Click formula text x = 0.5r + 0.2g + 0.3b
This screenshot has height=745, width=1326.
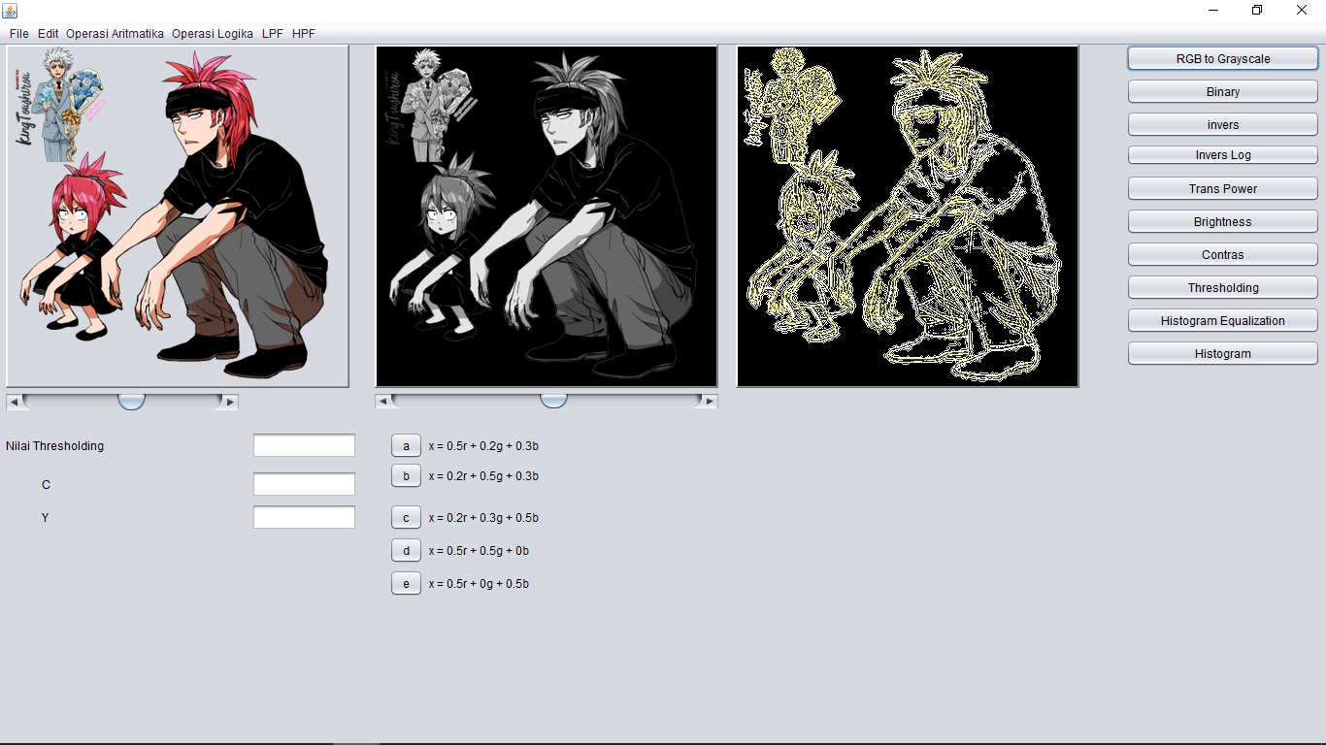[x=483, y=446]
